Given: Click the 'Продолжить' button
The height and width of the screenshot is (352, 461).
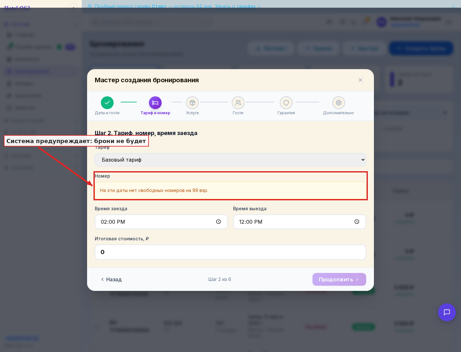Looking at the screenshot, I should 339,279.
